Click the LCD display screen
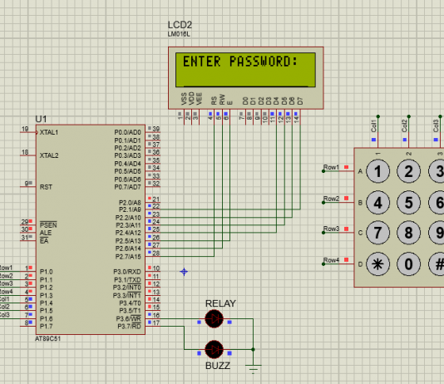 tap(245, 70)
